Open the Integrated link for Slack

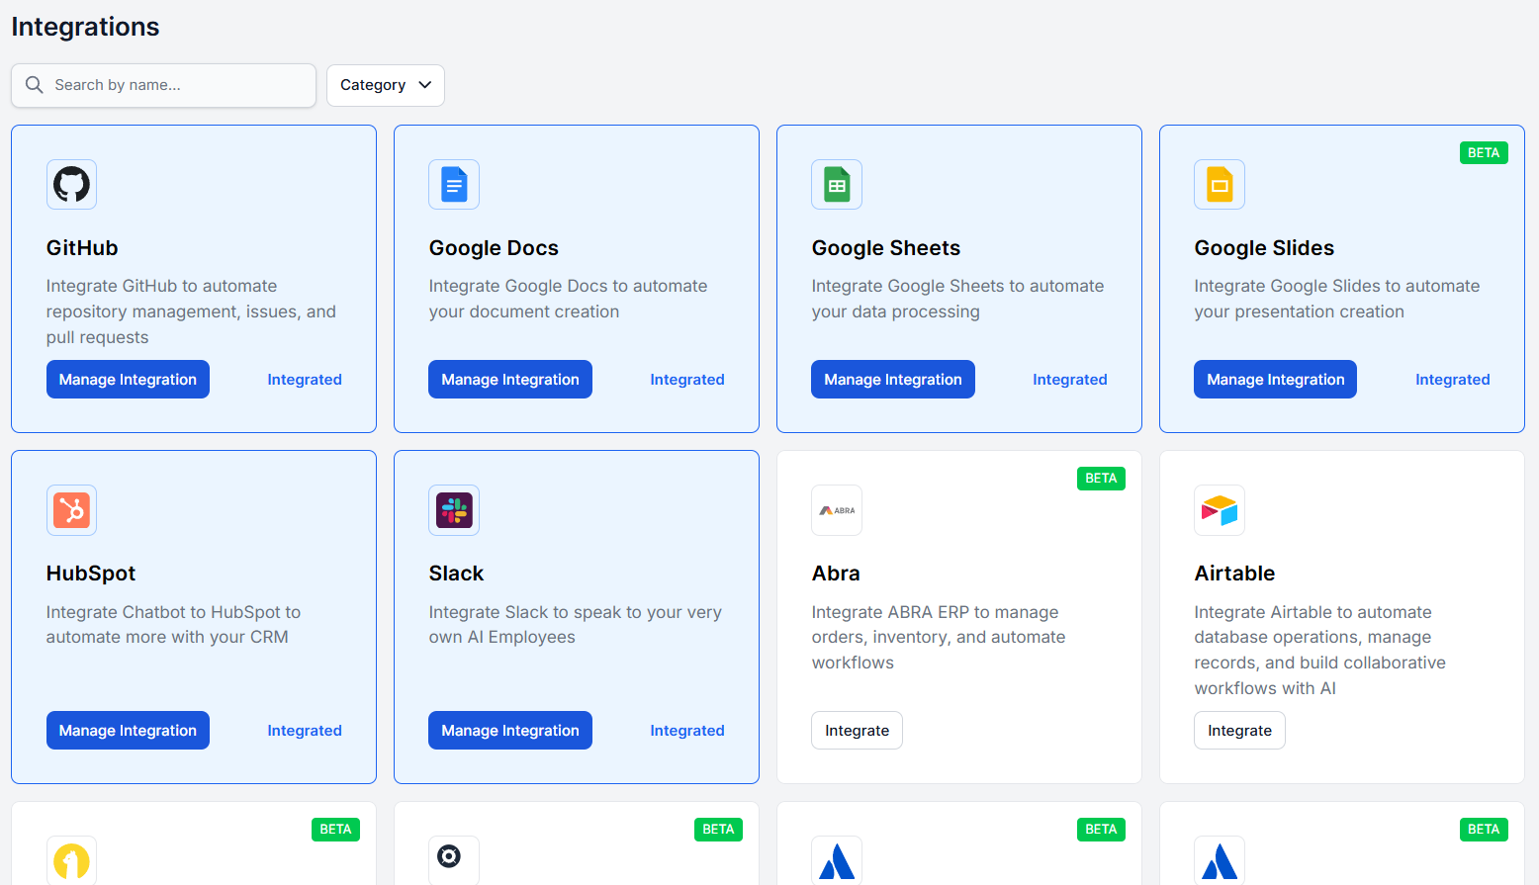(x=687, y=730)
